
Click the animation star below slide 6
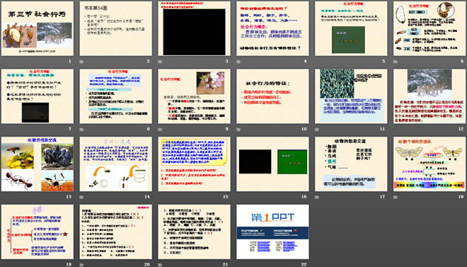[396, 62]
